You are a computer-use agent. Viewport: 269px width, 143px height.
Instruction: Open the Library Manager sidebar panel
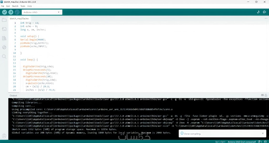click(4, 38)
